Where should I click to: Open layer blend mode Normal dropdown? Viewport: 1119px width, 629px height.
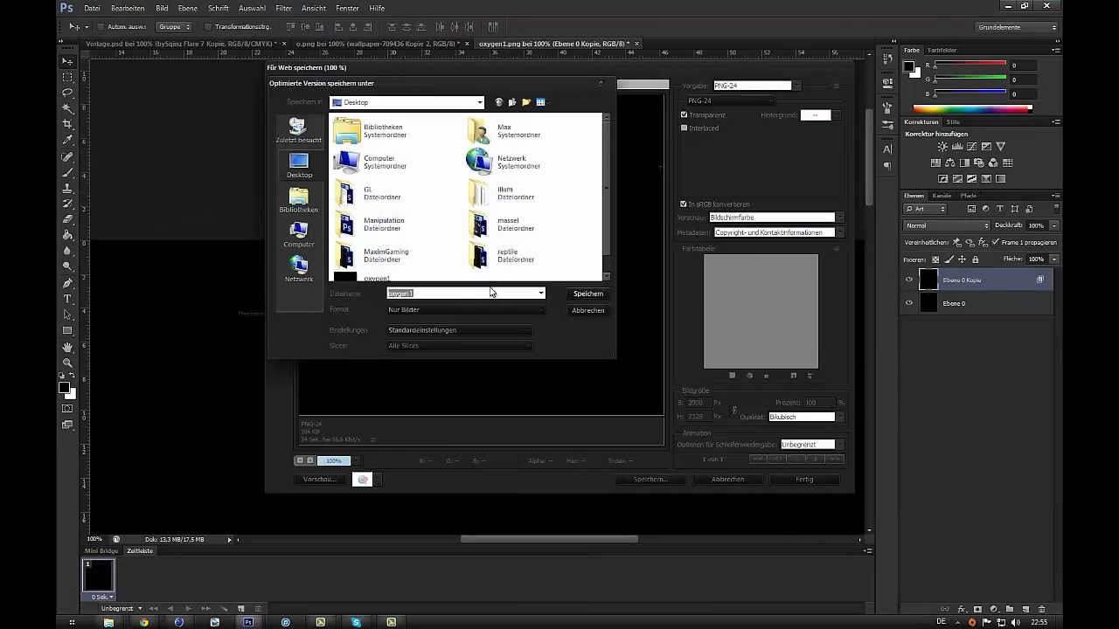click(947, 225)
